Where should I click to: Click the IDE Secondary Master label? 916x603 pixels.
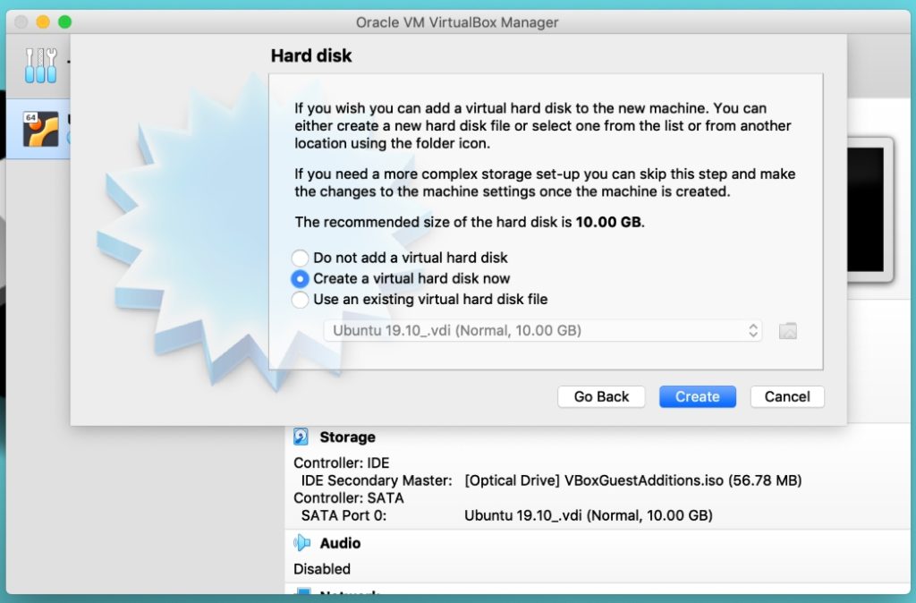pyautogui.click(x=377, y=480)
